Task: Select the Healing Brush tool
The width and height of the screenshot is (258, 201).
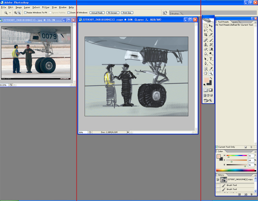Action: (205, 40)
